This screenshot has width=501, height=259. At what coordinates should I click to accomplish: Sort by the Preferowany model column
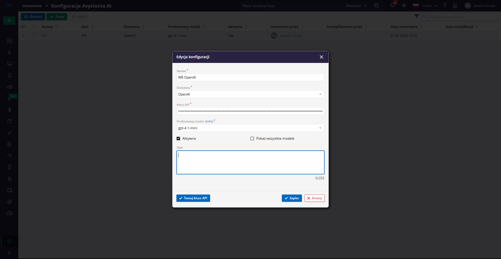click(187, 27)
